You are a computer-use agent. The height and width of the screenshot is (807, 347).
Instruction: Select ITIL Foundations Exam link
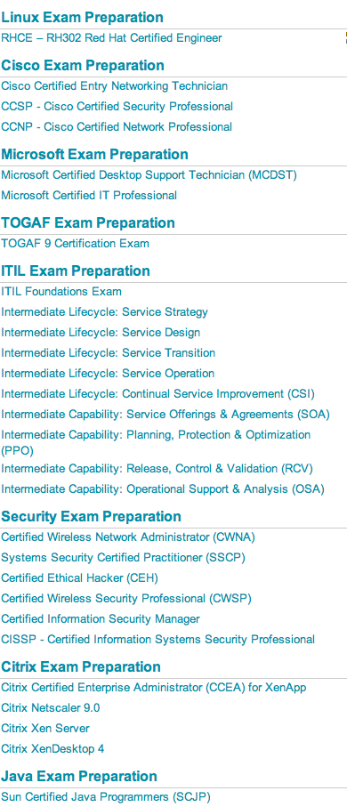point(61,292)
